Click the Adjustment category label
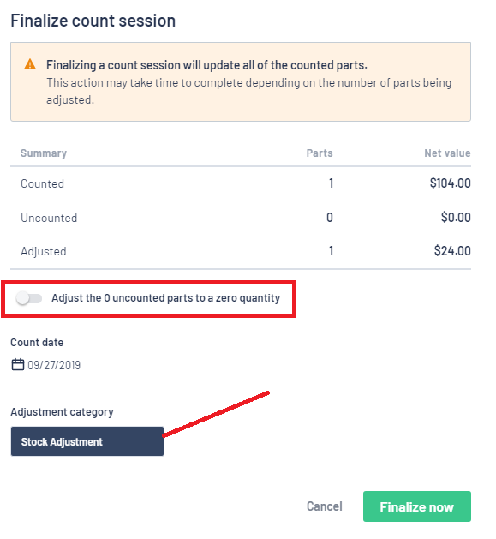Screen dimensions: 496x539 pos(62,412)
